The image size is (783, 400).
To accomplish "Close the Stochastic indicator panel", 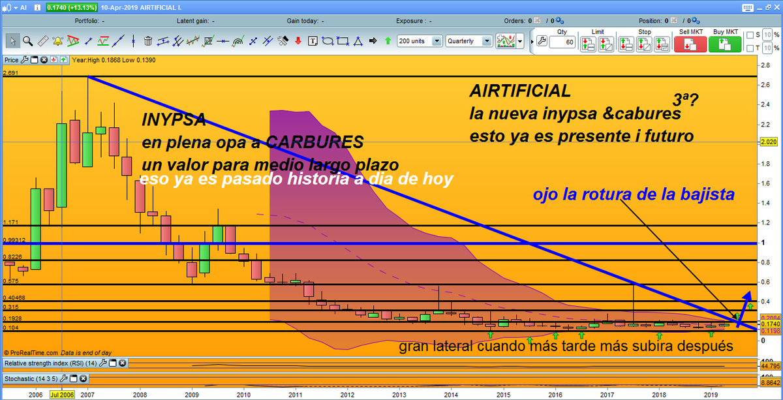I will tap(83, 378).
